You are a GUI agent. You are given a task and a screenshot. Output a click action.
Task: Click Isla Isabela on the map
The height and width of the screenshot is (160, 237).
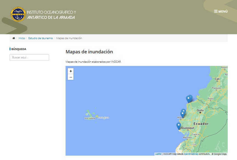point(90,118)
